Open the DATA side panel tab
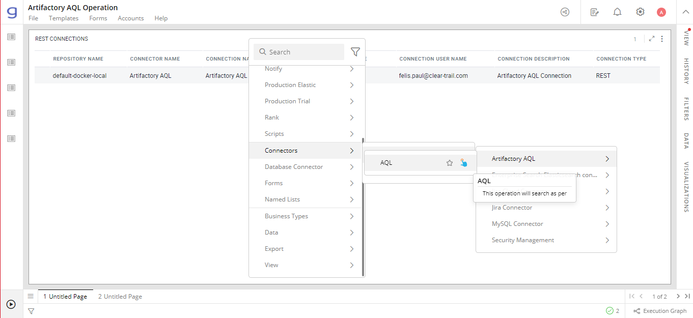This screenshot has height=318, width=693. tap(686, 141)
